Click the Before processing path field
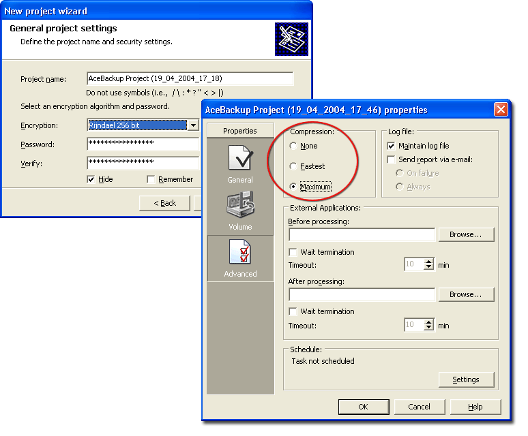Viewport: 528px width, 436px height. 362,234
